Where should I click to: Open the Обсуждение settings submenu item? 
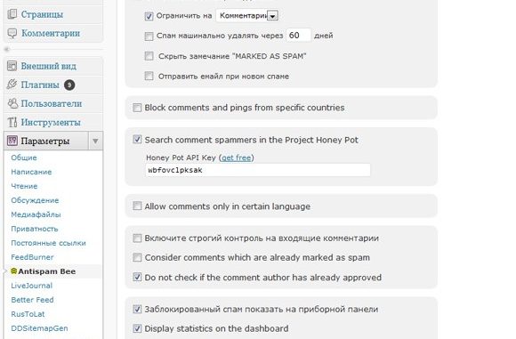coord(35,200)
